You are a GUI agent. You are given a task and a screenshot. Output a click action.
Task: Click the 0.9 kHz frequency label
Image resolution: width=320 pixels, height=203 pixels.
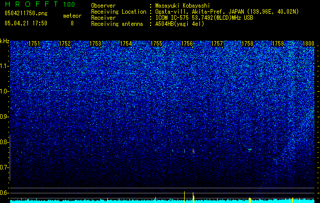coord(4,117)
